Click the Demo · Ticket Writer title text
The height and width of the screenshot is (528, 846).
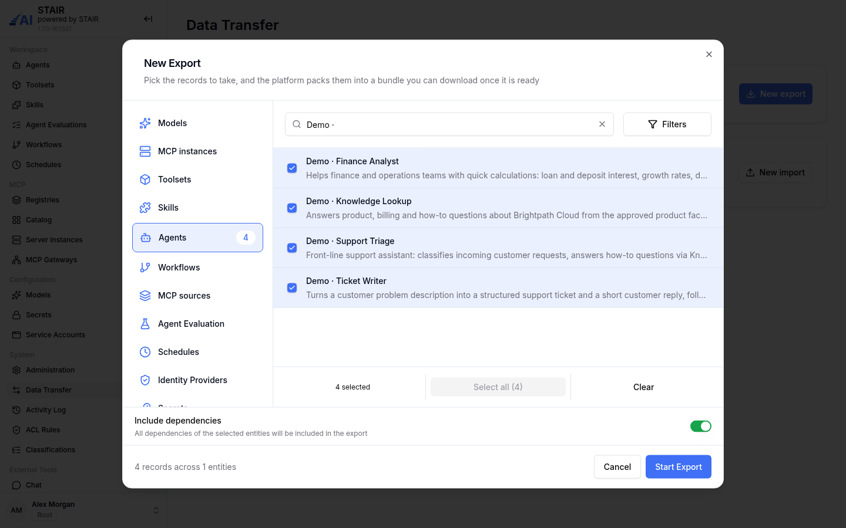[x=346, y=281]
